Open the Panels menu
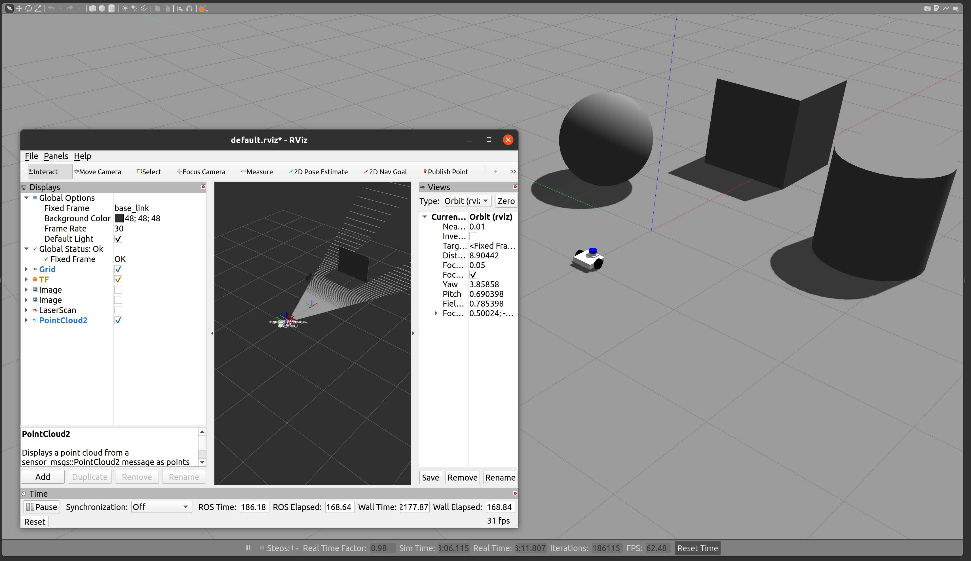971x561 pixels. (x=56, y=156)
